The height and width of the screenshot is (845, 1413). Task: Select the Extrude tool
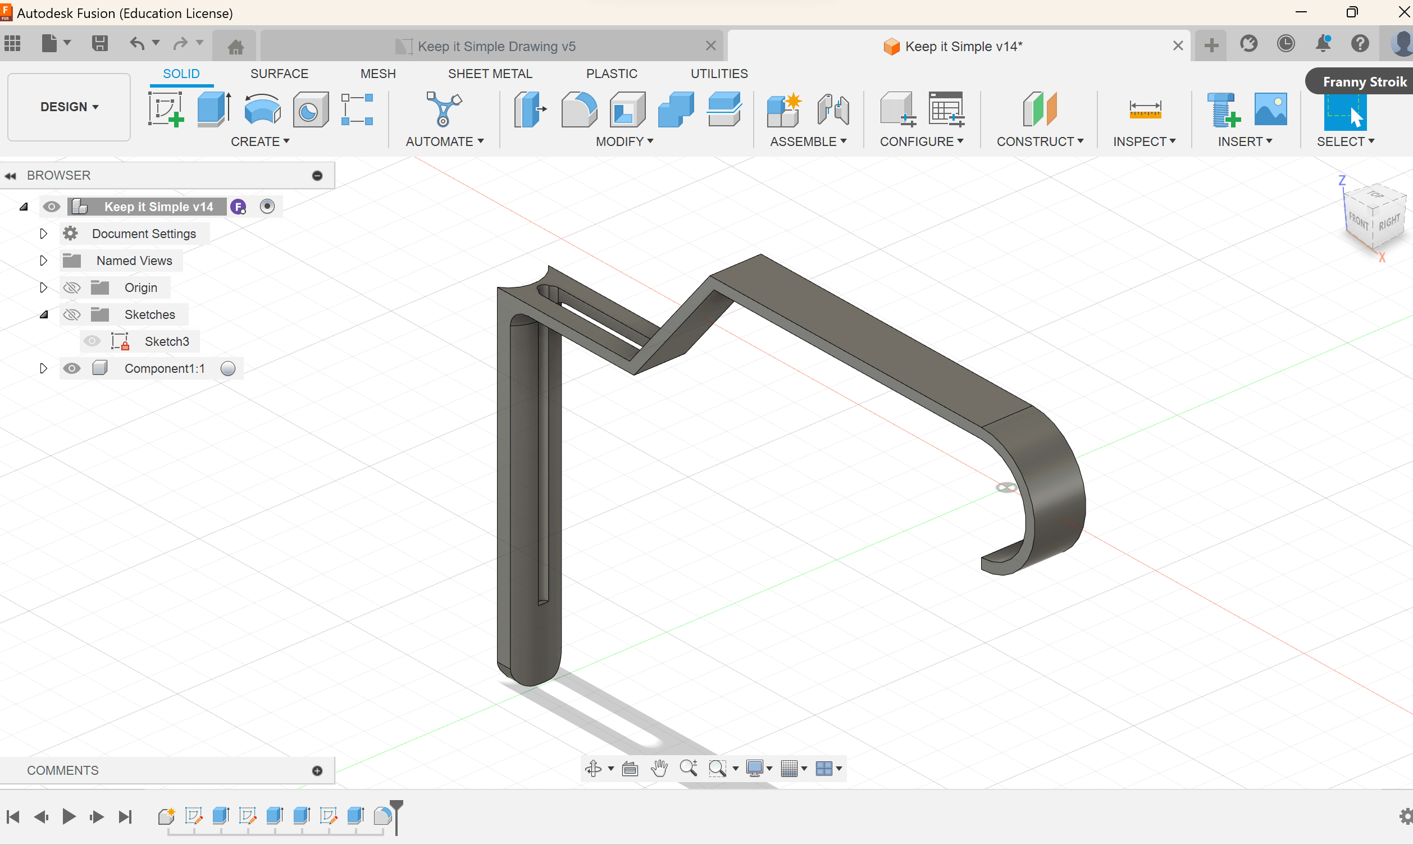coord(214,109)
